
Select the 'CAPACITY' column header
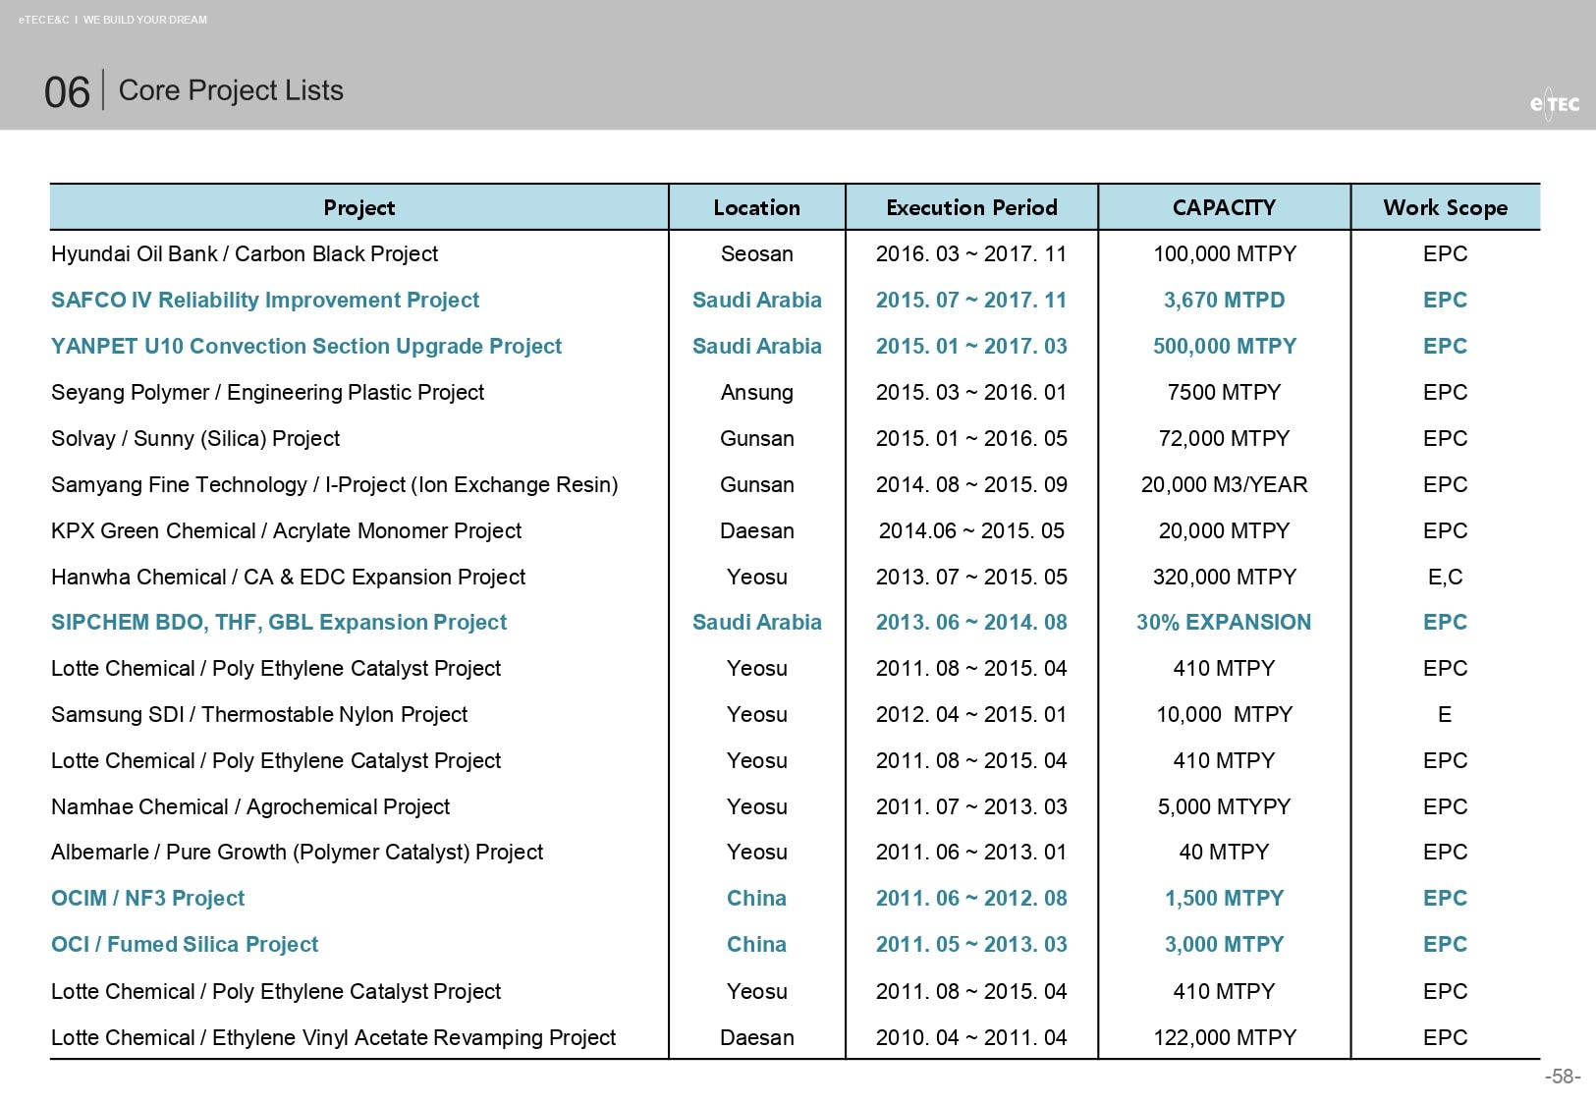tap(1224, 207)
